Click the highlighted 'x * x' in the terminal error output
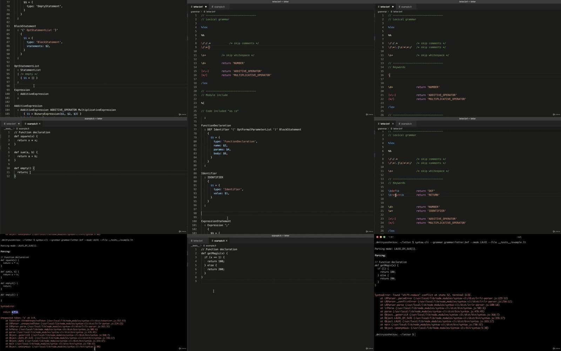Screen dimensions: 561x351 coord(14,312)
